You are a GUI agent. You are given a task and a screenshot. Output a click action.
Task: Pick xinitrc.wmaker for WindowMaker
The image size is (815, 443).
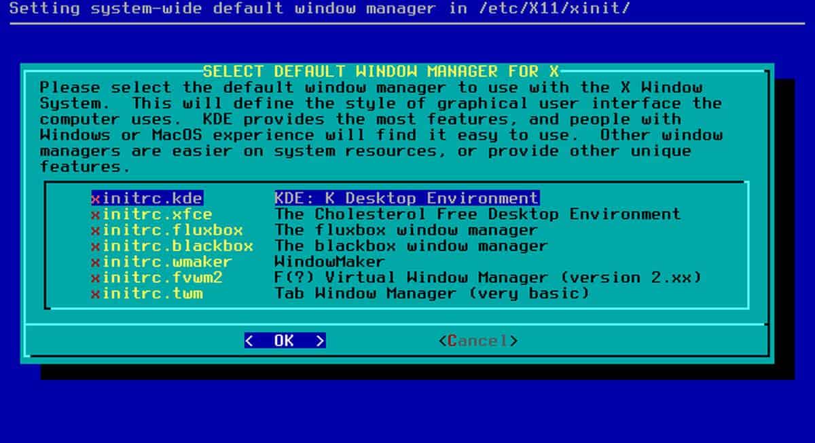[x=163, y=261]
